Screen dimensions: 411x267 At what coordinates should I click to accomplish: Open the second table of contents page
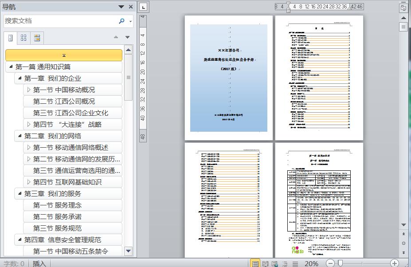coord(229,200)
